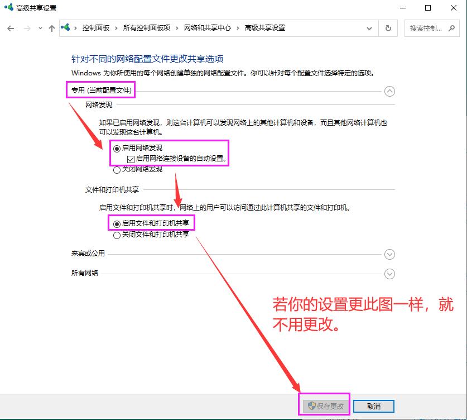Expand the 所有网络 section

coord(389,274)
